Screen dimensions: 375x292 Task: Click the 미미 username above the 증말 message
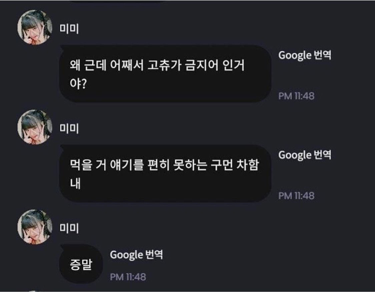tap(69, 228)
